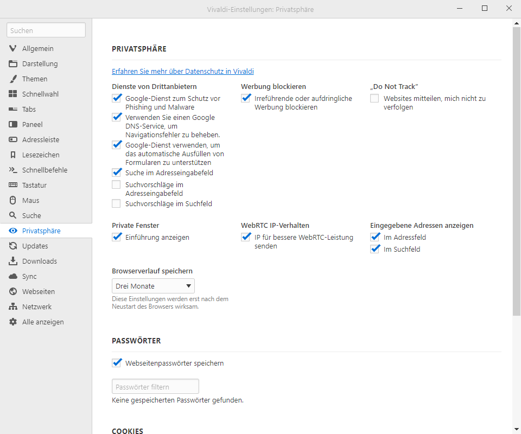
Task: Click the Updates refresh icon
Action: pyautogui.click(x=13, y=246)
